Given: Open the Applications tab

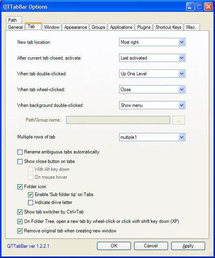Looking at the screenshot, I should click(x=121, y=27).
